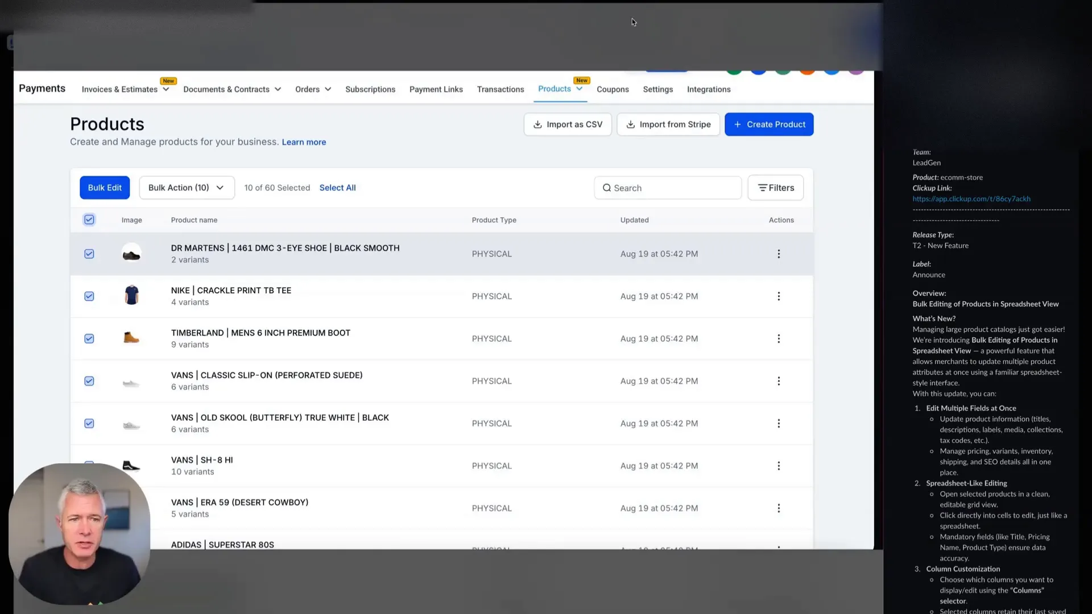
Task: Open the Bulk Action (10) dropdown
Action: coord(187,188)
